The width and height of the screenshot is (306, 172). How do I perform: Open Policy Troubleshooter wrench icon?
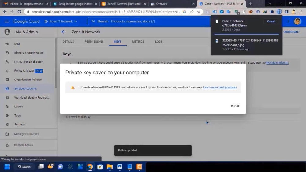[7, 62]
